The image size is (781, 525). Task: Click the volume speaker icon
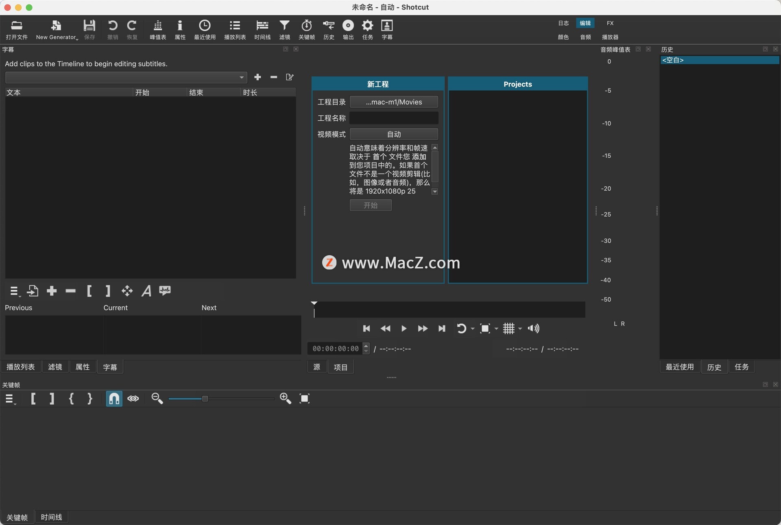coord(533,328)
